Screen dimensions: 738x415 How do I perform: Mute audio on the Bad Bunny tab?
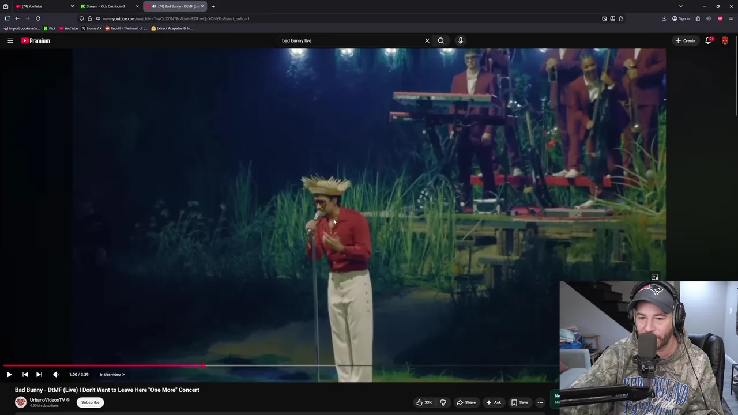[x=154, y=6]
